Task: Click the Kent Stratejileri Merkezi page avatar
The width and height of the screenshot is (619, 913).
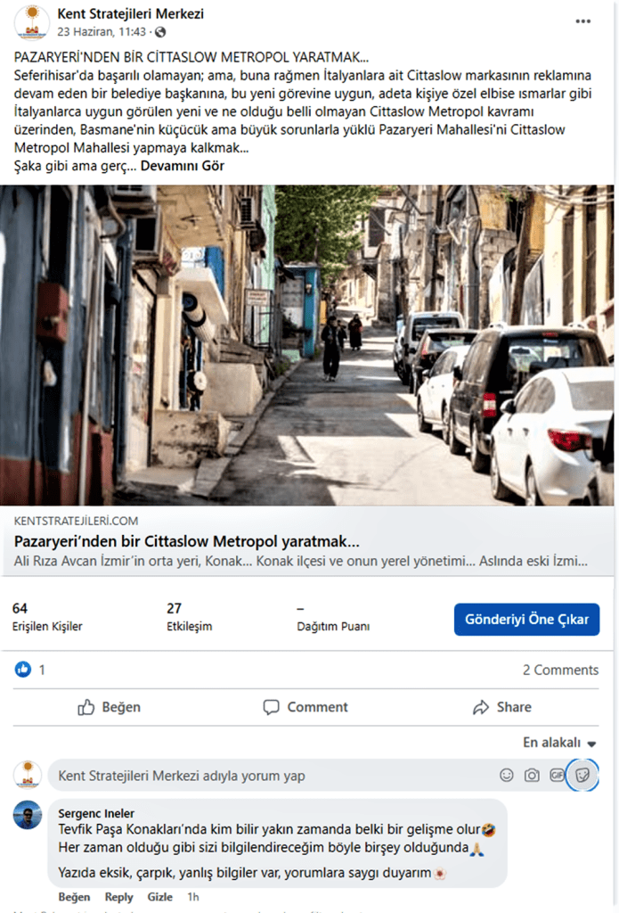Action: [31, 22]
